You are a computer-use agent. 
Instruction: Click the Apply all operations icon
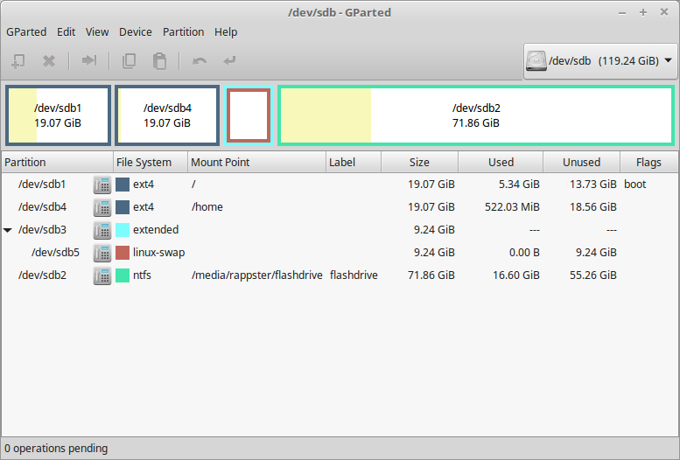pyautogui.click(x=229, y=60)
